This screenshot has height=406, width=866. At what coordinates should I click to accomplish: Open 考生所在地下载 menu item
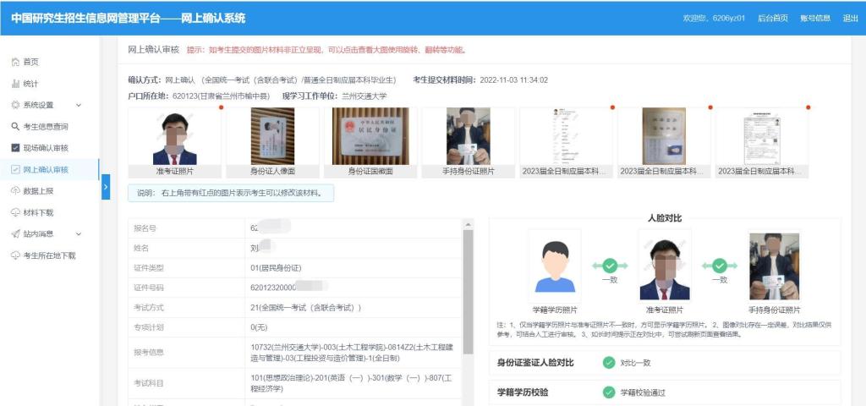(49, 255)
